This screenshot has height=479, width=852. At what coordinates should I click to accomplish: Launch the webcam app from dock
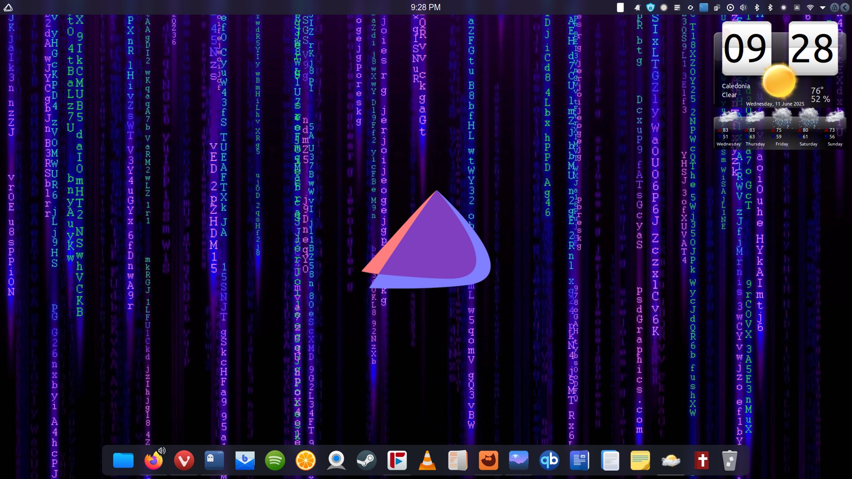[x=336, y=460]
